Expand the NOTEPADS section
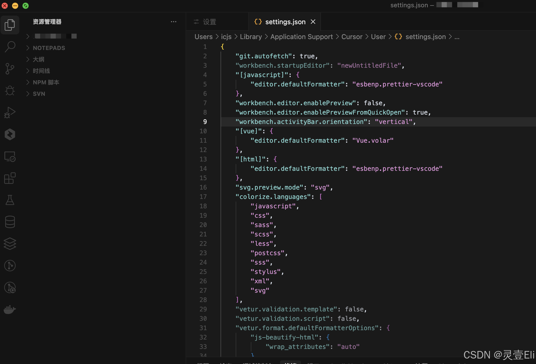 click(49, 48)
